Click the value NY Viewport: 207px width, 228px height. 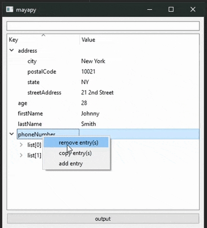tap(85, 82)
